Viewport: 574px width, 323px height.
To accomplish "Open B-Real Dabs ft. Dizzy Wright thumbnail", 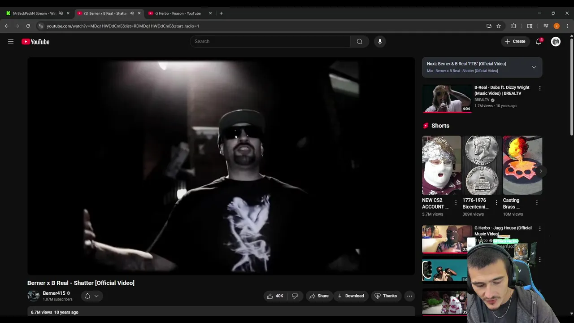I will [447, 98].
